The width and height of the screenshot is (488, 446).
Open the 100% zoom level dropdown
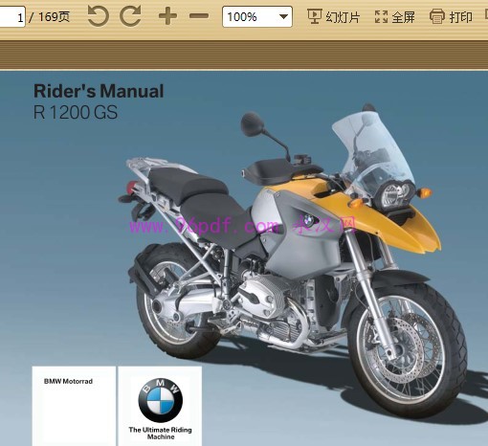(x=257, y=16)
